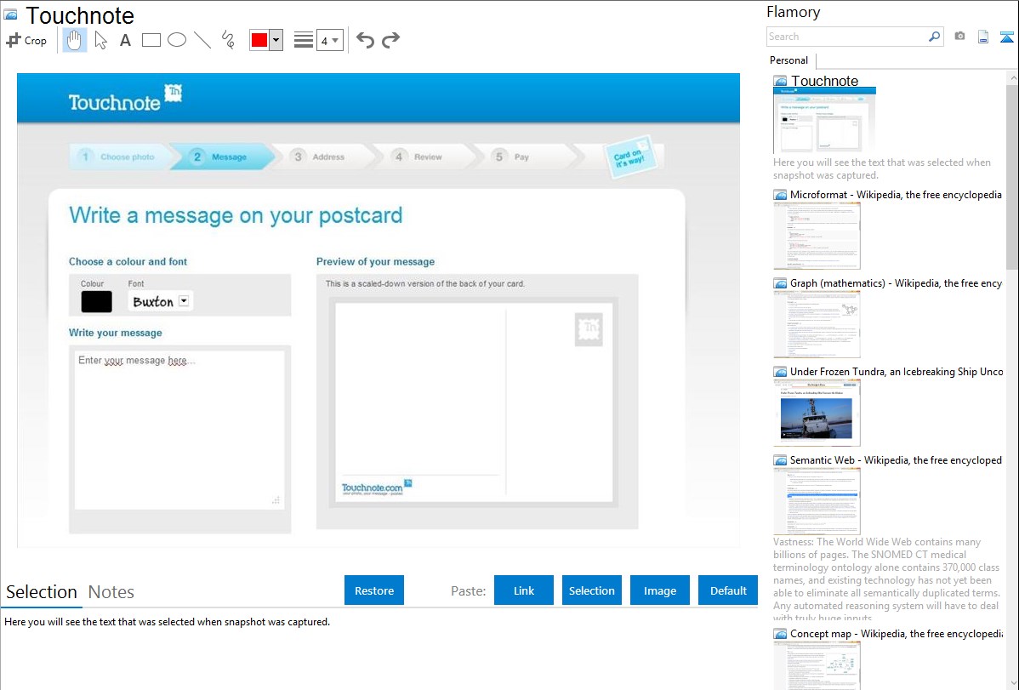Click the Paste Selection button

(591, 590)
